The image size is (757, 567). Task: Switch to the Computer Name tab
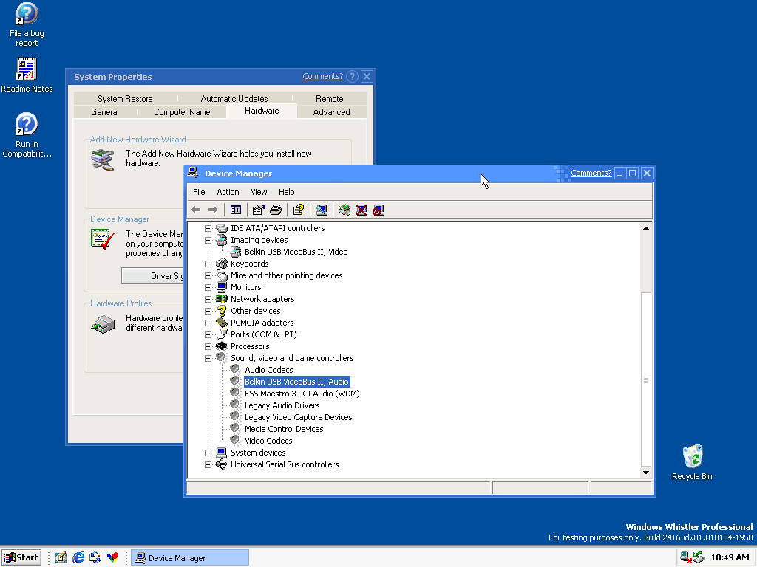coord(182,112)
